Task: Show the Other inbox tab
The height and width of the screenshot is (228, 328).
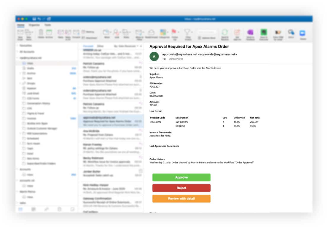Action: 101,46
